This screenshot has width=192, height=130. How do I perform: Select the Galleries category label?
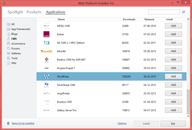click(x=16, y=53)
